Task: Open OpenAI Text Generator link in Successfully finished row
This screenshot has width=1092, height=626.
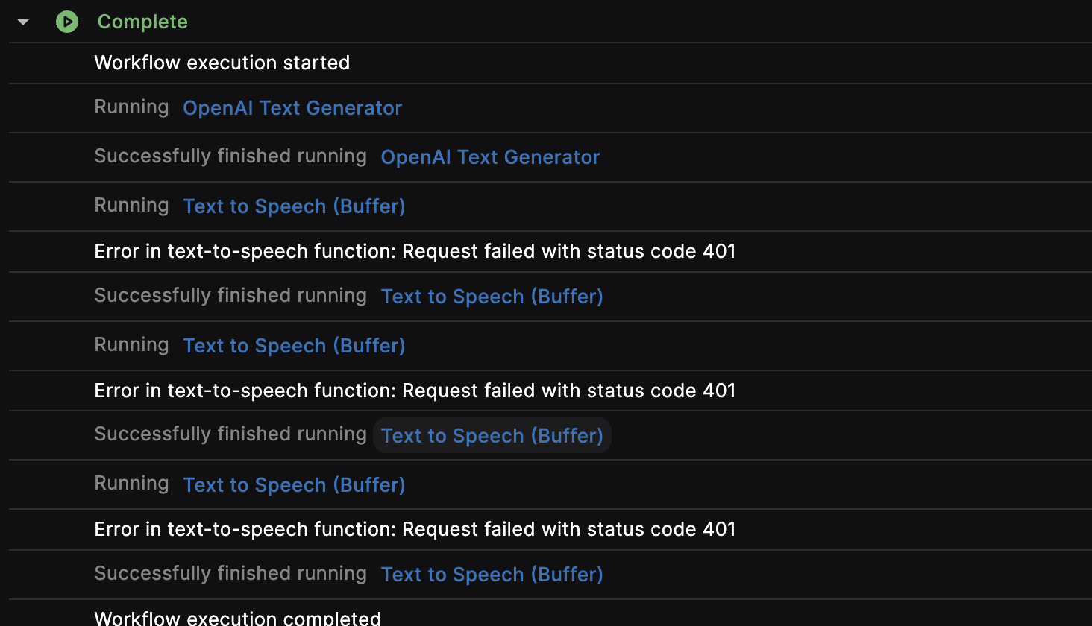Action: pyautogui.click(x=490, y=157)
